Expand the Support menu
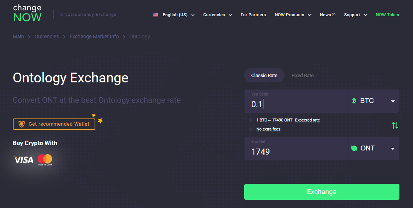413x208 pixels. (x=355, y=15)
